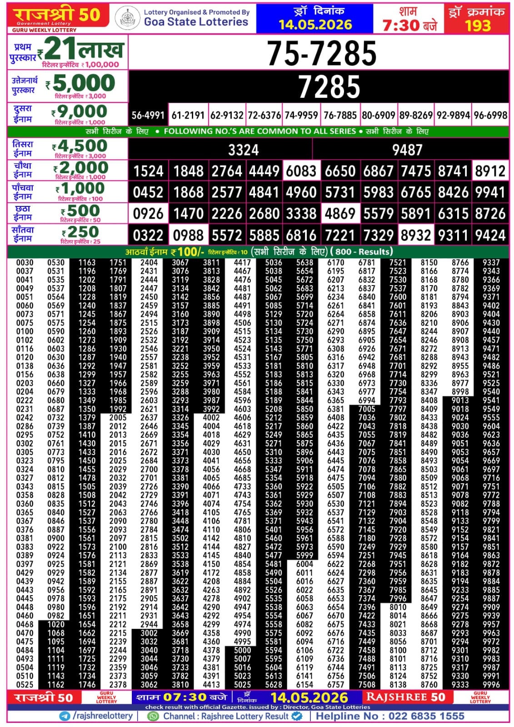The height and width of the screenshot is (727, 514).
Task: Select fifth prize number 0452
Action: (148, 192)
